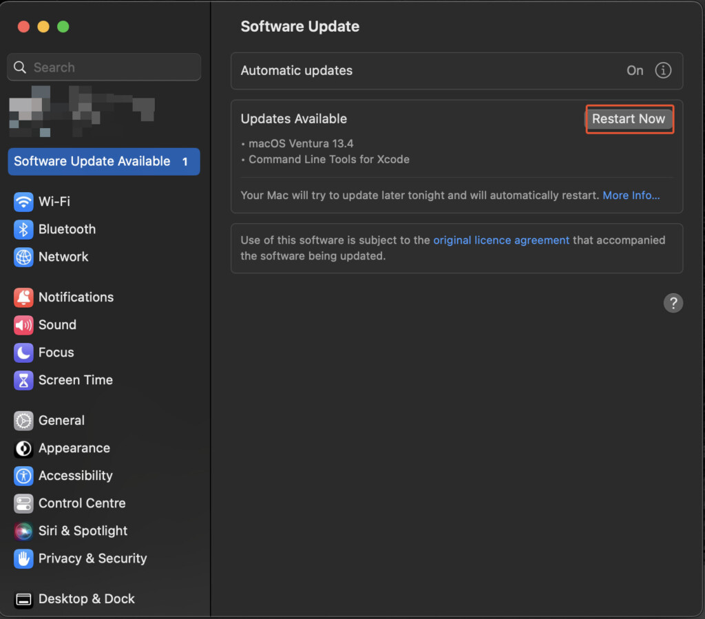Click the Network globe icon
The height and width of the screenshot is (619, 705).
tap(23, 257)
